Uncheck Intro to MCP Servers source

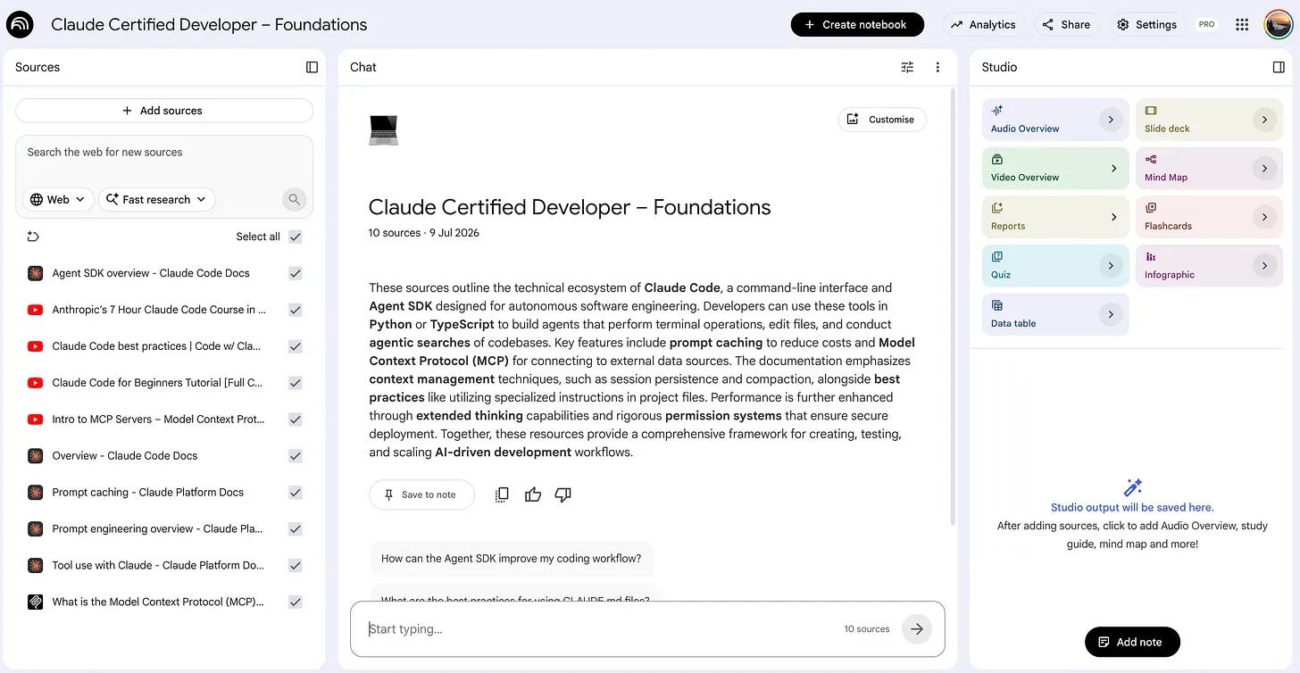(296, 420)
